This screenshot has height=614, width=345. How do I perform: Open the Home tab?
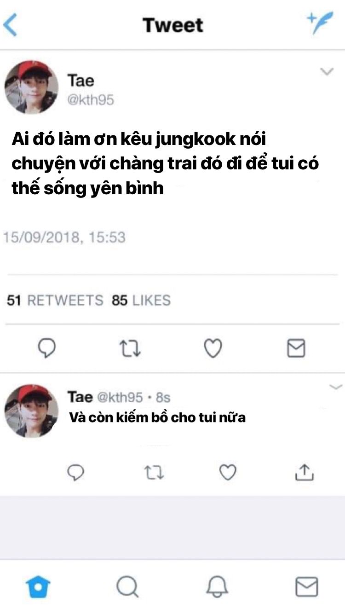[x=38, y=587]
